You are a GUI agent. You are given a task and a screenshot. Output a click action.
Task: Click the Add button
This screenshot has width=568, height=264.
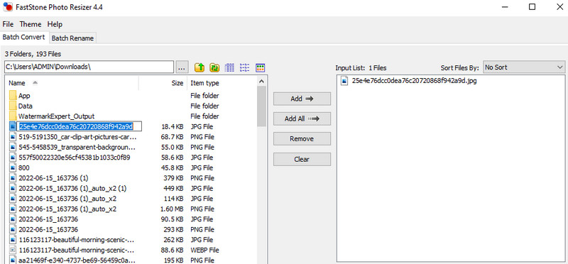click(x=302, y=99)
